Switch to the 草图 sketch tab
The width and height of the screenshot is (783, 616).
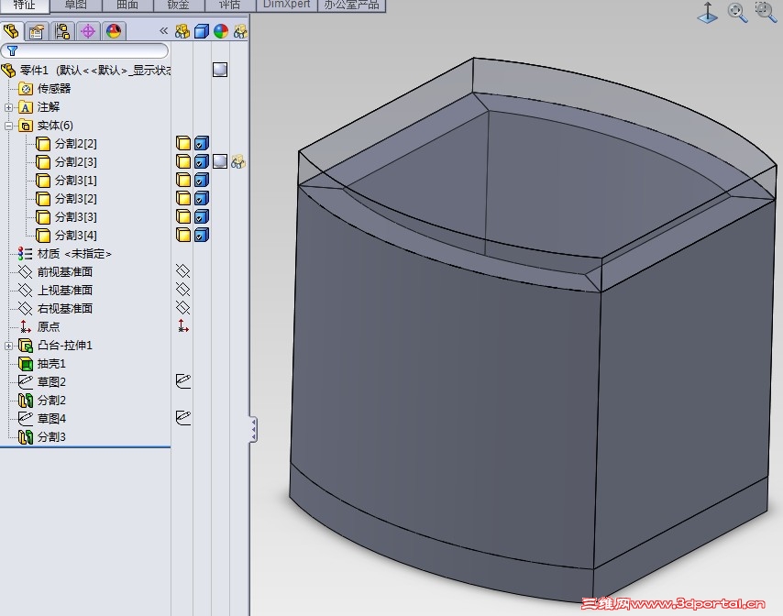point(76,5)
